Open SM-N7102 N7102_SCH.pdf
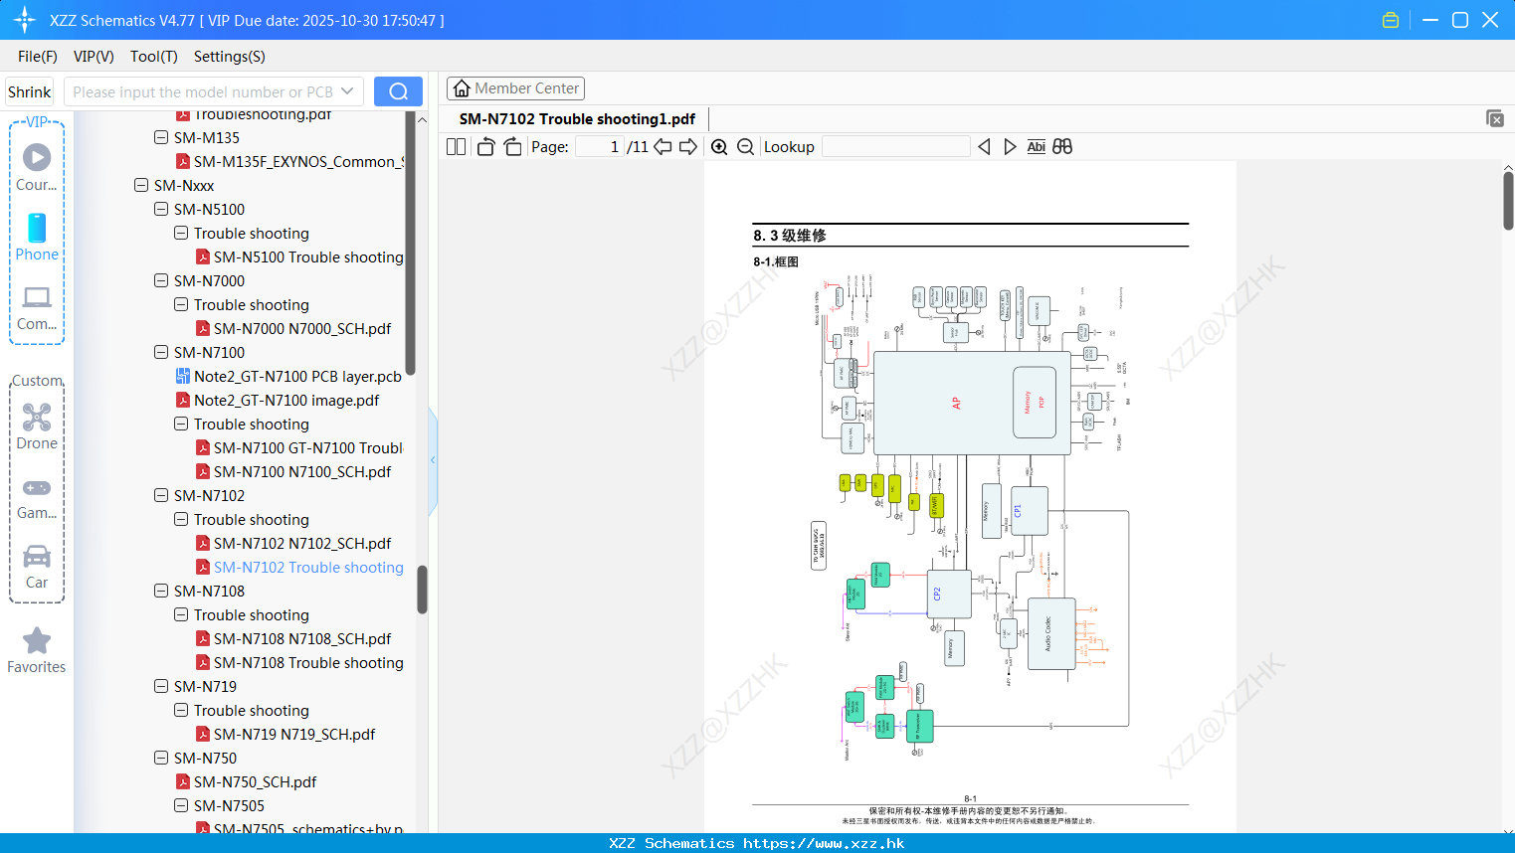 pyautogui.click(x=302, y=543)
